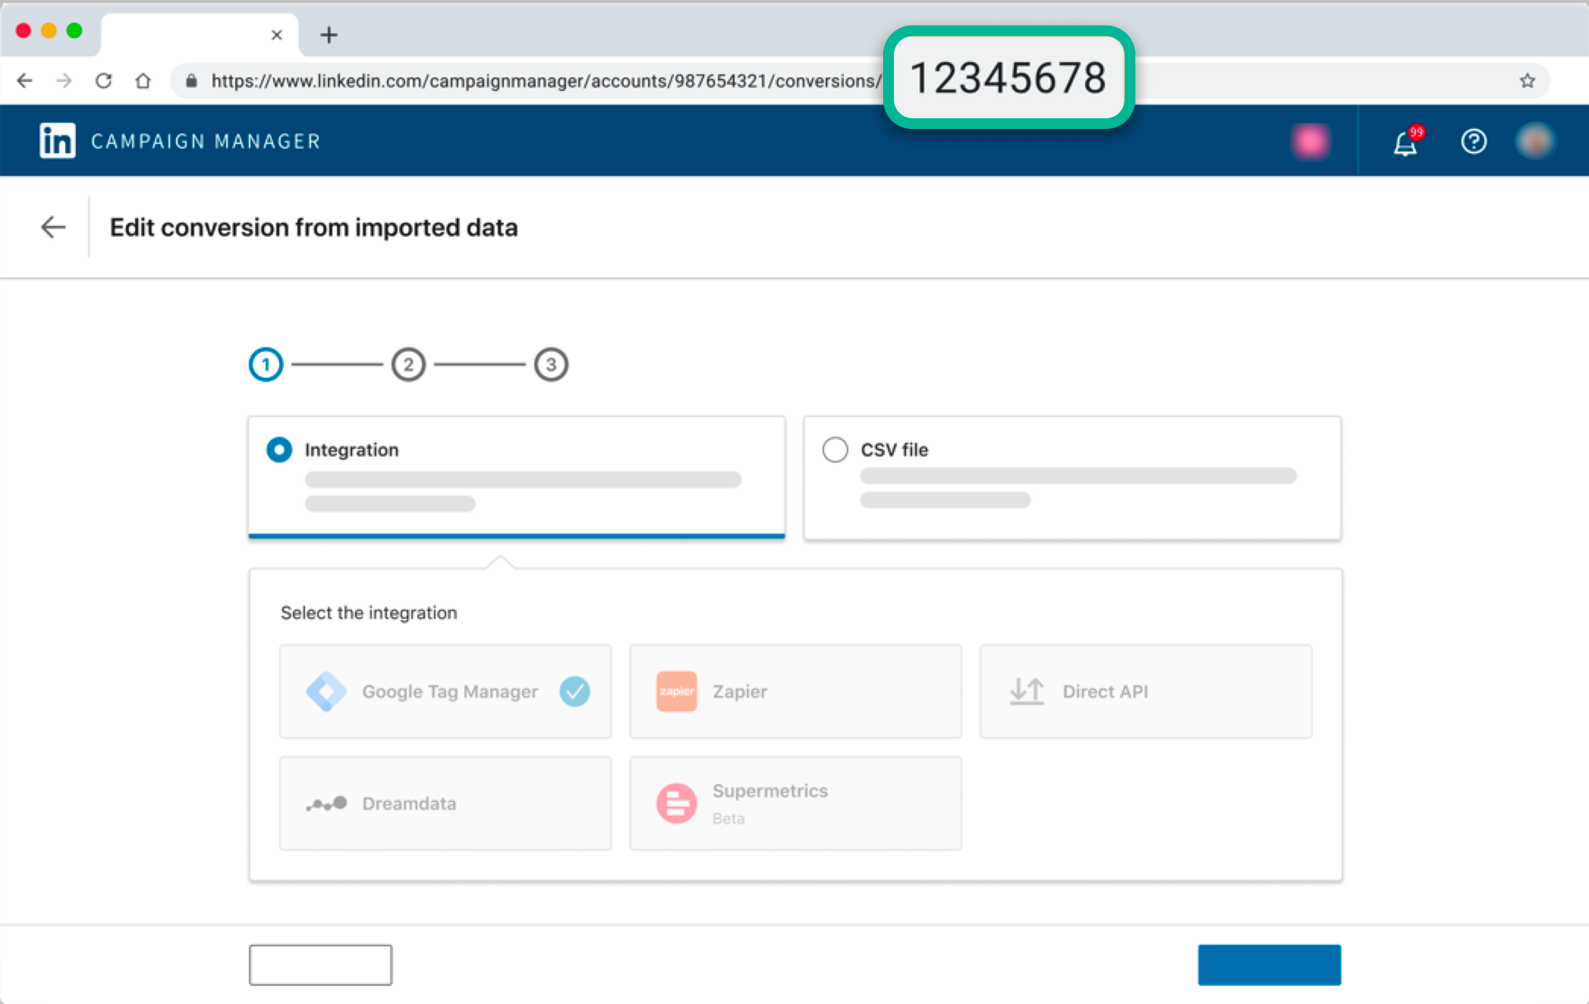1589x1004 pixels.
Task: Open the profile avatar menu
Action: (1534, 141)
